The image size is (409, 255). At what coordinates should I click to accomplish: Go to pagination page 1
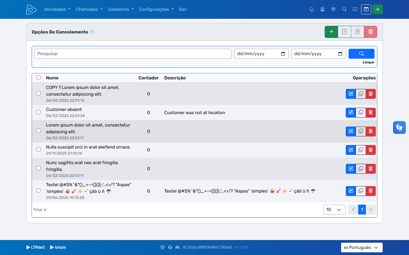362,209
